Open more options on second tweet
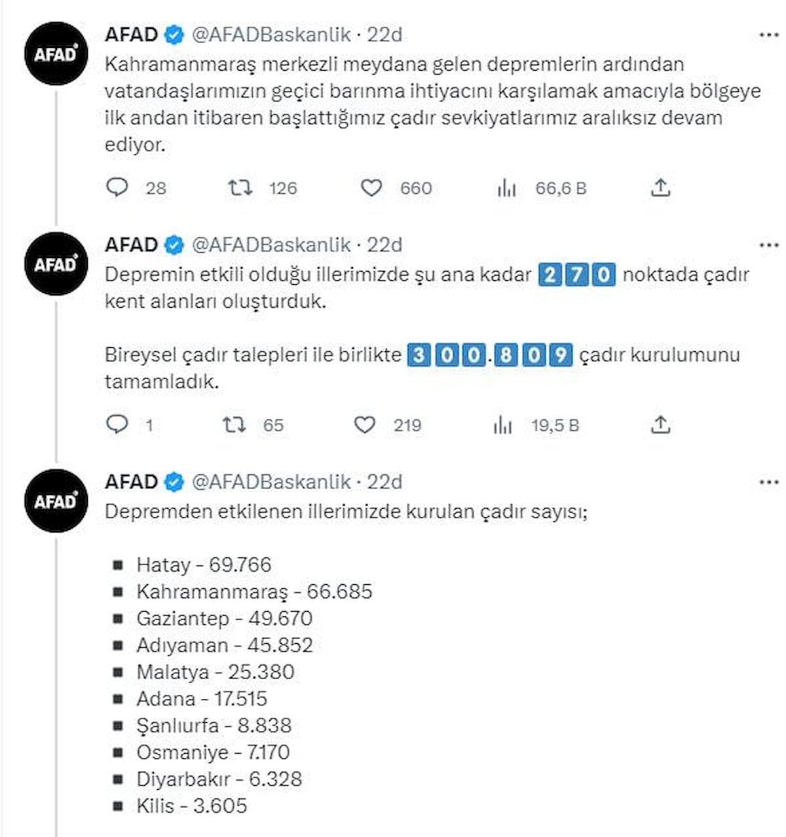The height and width of the screenshot is (837, 786). (768, 246)
